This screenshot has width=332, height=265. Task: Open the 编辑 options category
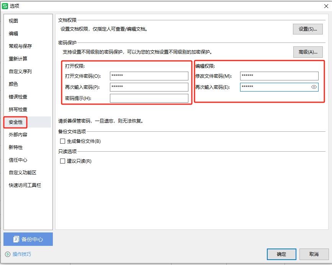pos(13,33)
